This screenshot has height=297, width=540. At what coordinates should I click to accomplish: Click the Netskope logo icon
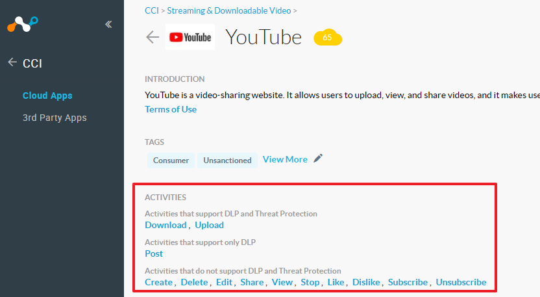coord(23,24)
